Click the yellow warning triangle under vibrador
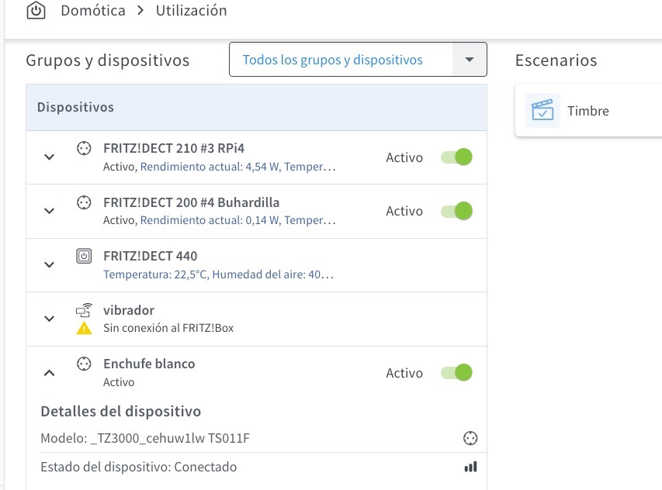This screenshot has height=490, width=662. [x=84, y=328]
